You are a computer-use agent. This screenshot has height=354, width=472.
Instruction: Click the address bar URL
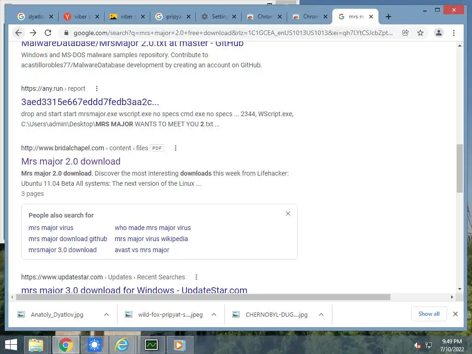(x=233, y=33)
